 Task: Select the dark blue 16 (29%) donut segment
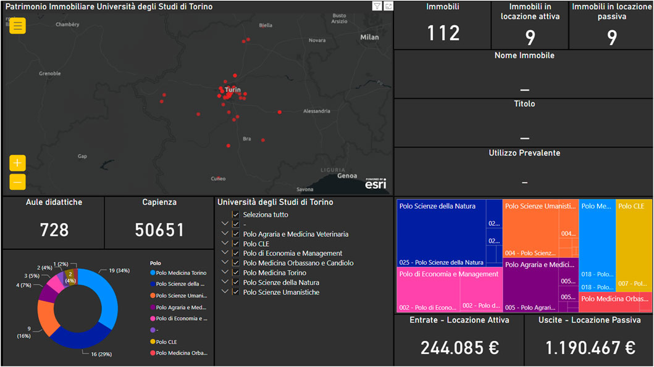coord(80,337)
